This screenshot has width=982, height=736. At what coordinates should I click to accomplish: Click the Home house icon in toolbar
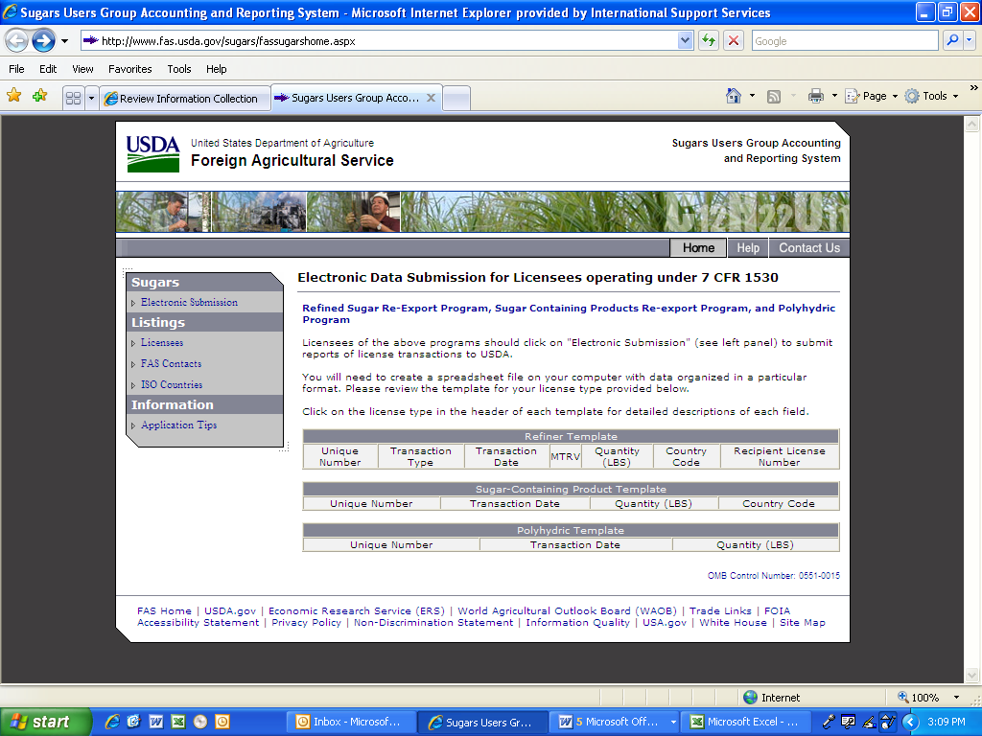pos(734,96)
